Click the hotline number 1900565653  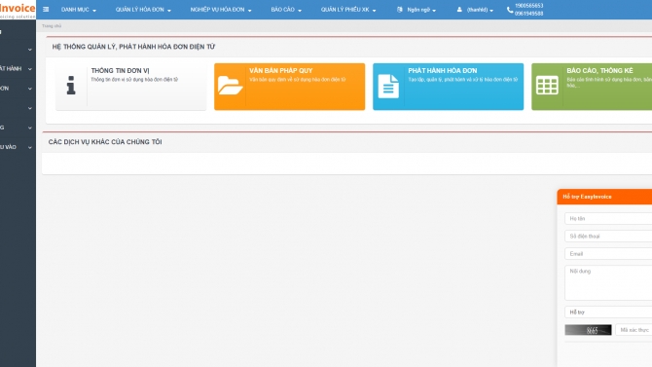[529, 6]
